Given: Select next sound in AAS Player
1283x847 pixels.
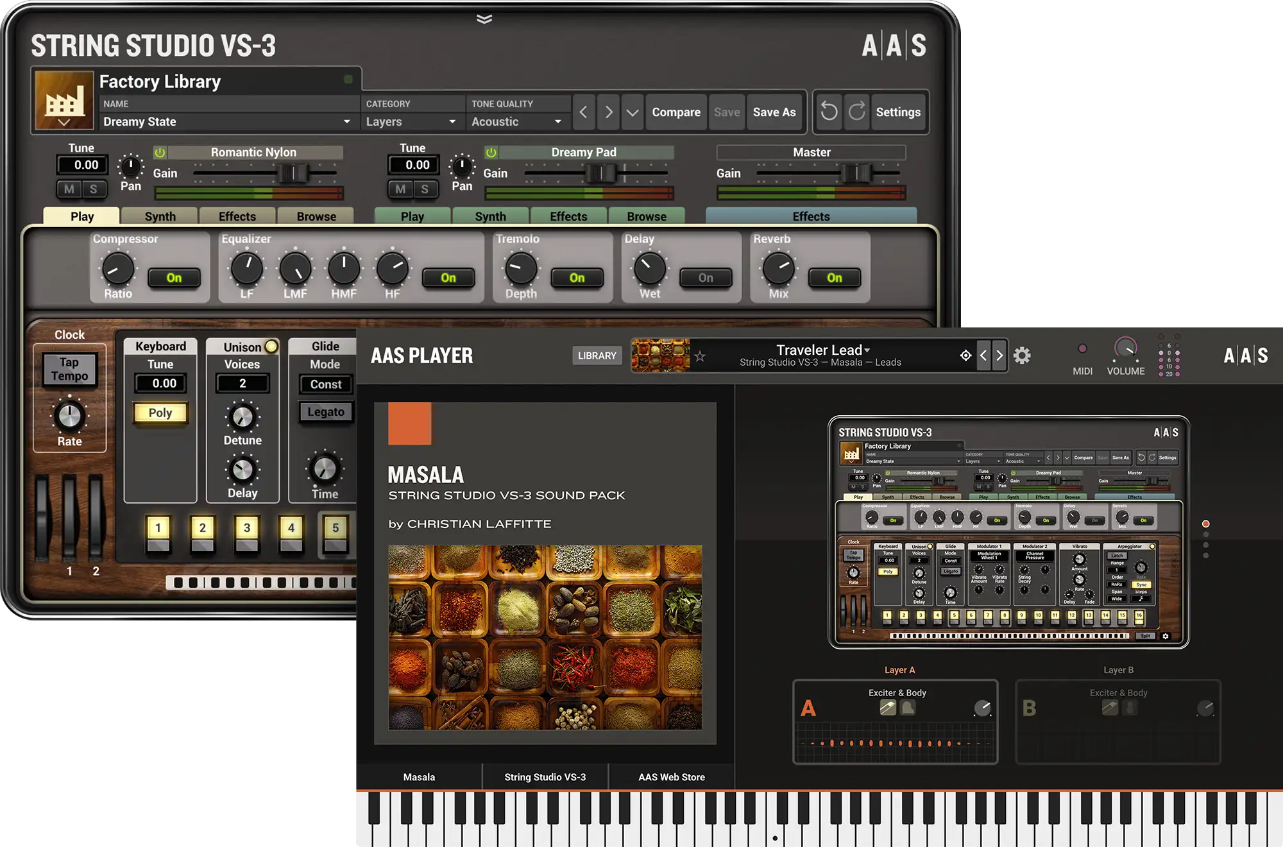Looking at the screenshot, I should coord(999,355).
